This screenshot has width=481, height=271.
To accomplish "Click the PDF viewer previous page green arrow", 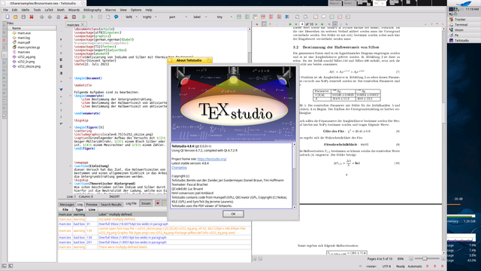I will 295,24.
